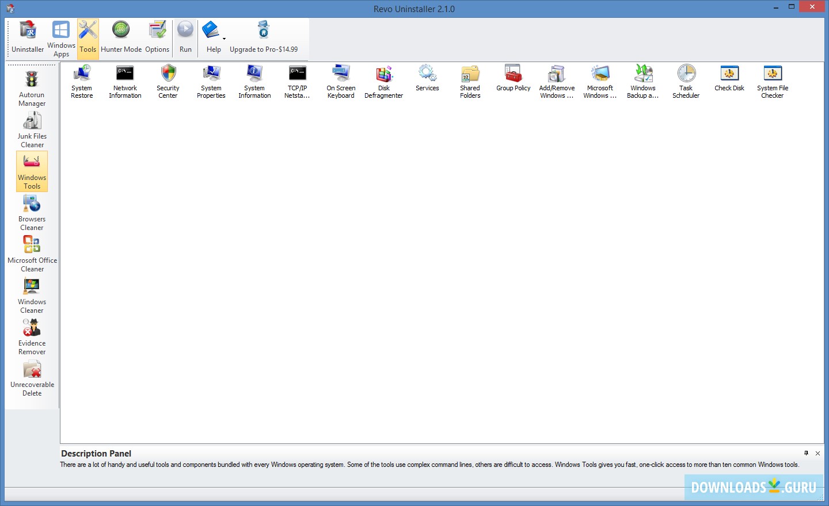
Task: Open Junk Files Cleaner in the sidebar
Action: pyautogui.click(x=32, y=130)
